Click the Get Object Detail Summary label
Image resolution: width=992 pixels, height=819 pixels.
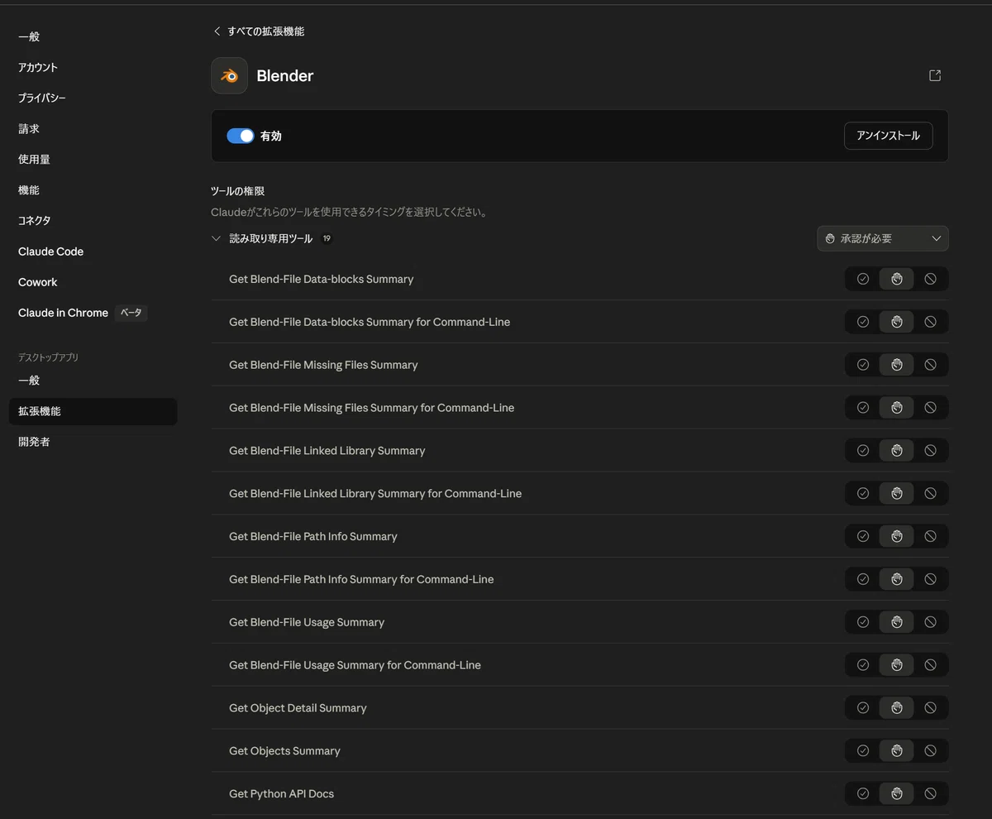point(298,708)
